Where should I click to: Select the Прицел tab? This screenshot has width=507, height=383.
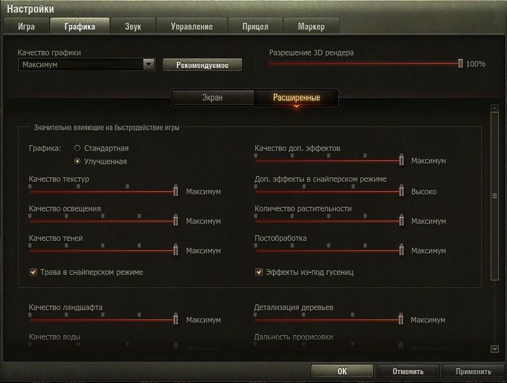(255, 26)
